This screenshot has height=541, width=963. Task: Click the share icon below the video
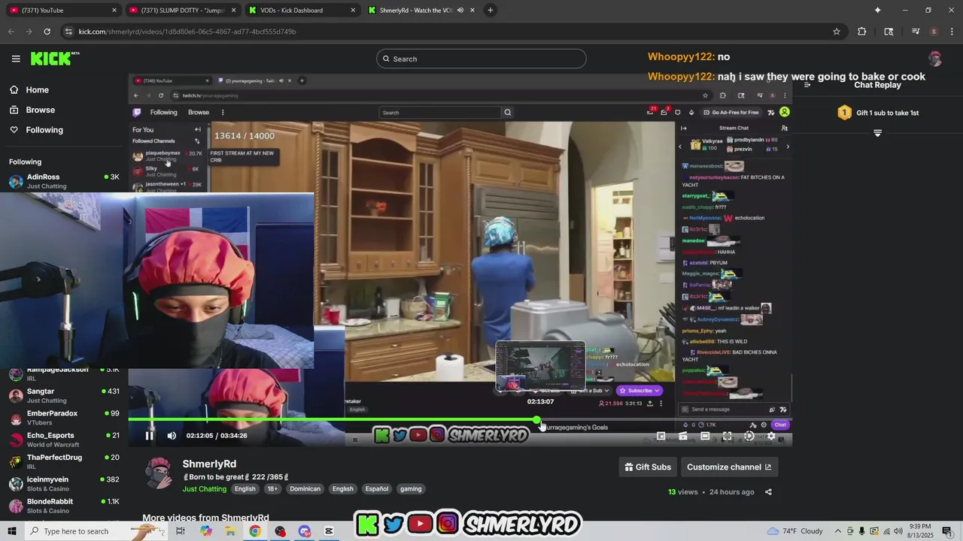click(768, 492)
